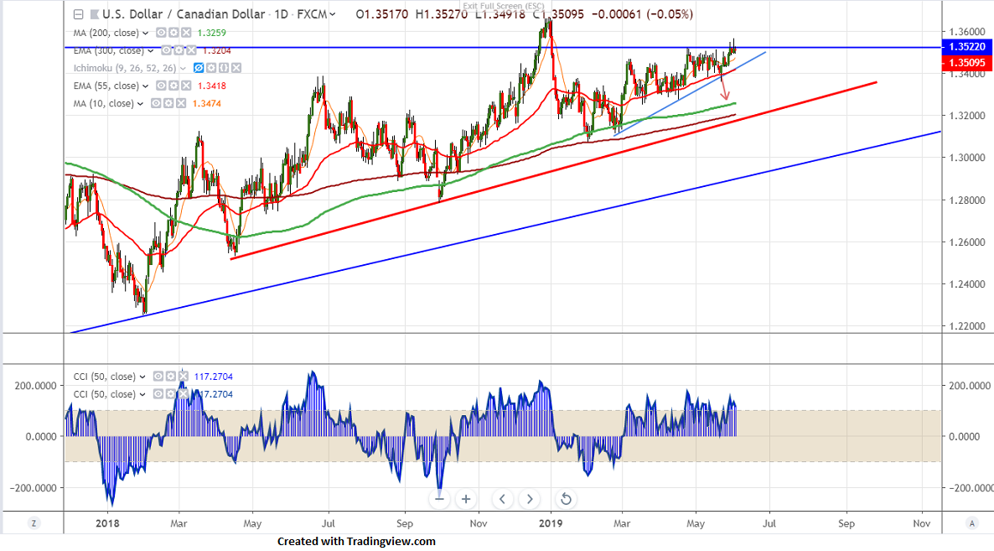Click Exit Full Screen (ESC) button
Image resolution: width=994 pixels, height=551 pixels.
504,7
